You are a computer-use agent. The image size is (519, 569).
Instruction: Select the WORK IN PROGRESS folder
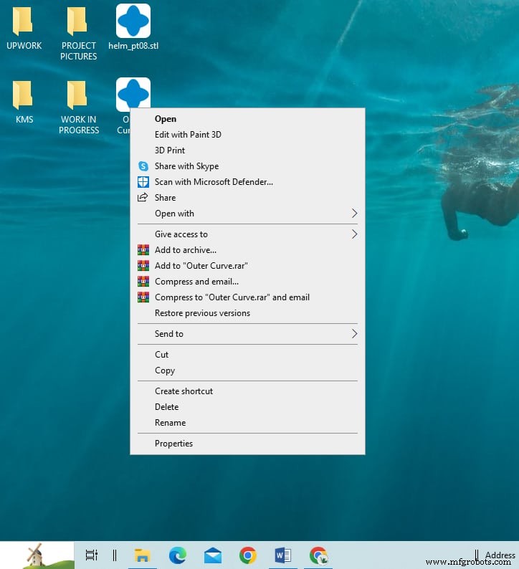point(79,107)
